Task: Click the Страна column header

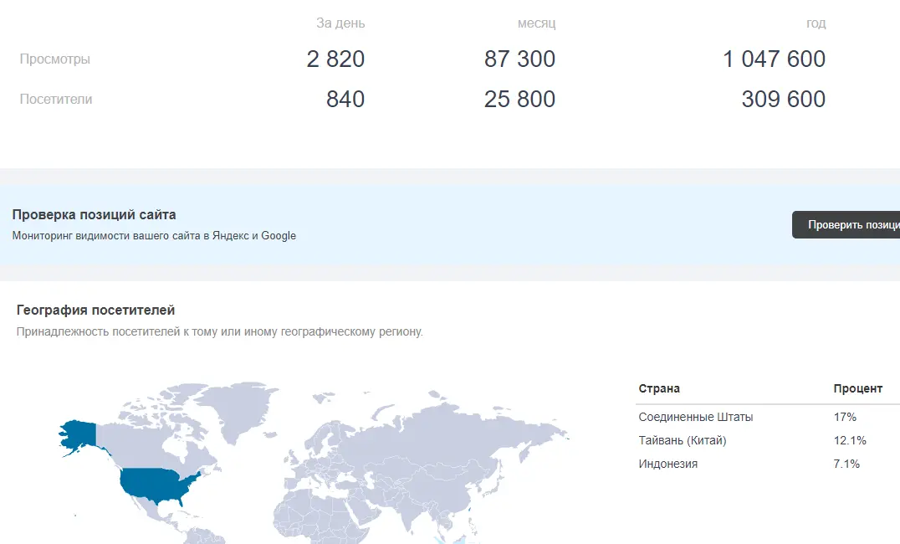Action: [659, 388]
